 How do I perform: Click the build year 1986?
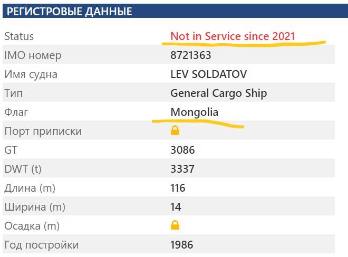click(182, 245)
